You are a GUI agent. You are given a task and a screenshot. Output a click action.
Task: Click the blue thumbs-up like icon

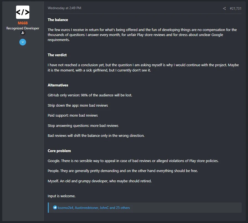pyautogui.click(x=55, y=207)
